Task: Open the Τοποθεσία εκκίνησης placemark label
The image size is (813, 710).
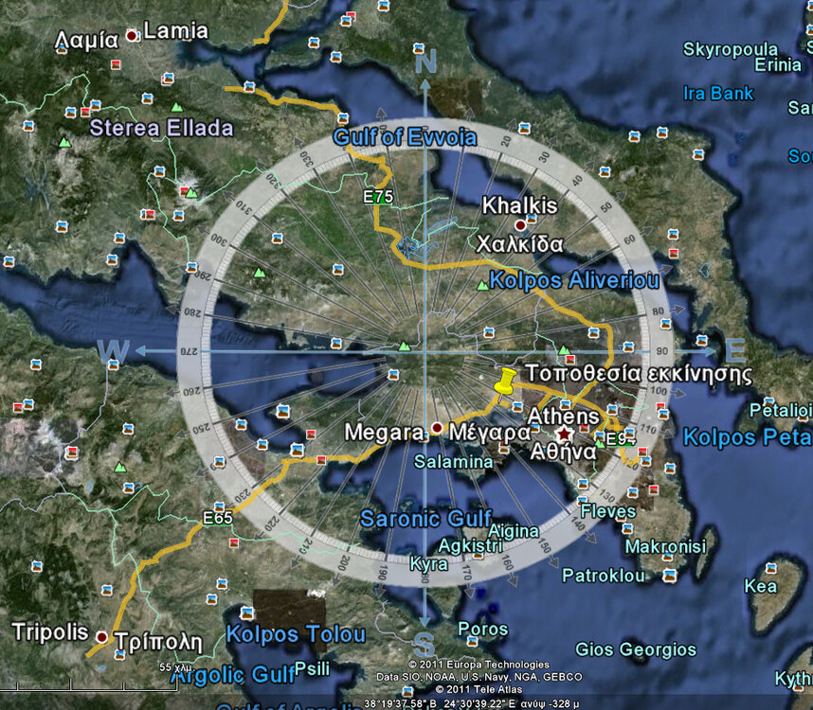Action: tap(638, 373)
